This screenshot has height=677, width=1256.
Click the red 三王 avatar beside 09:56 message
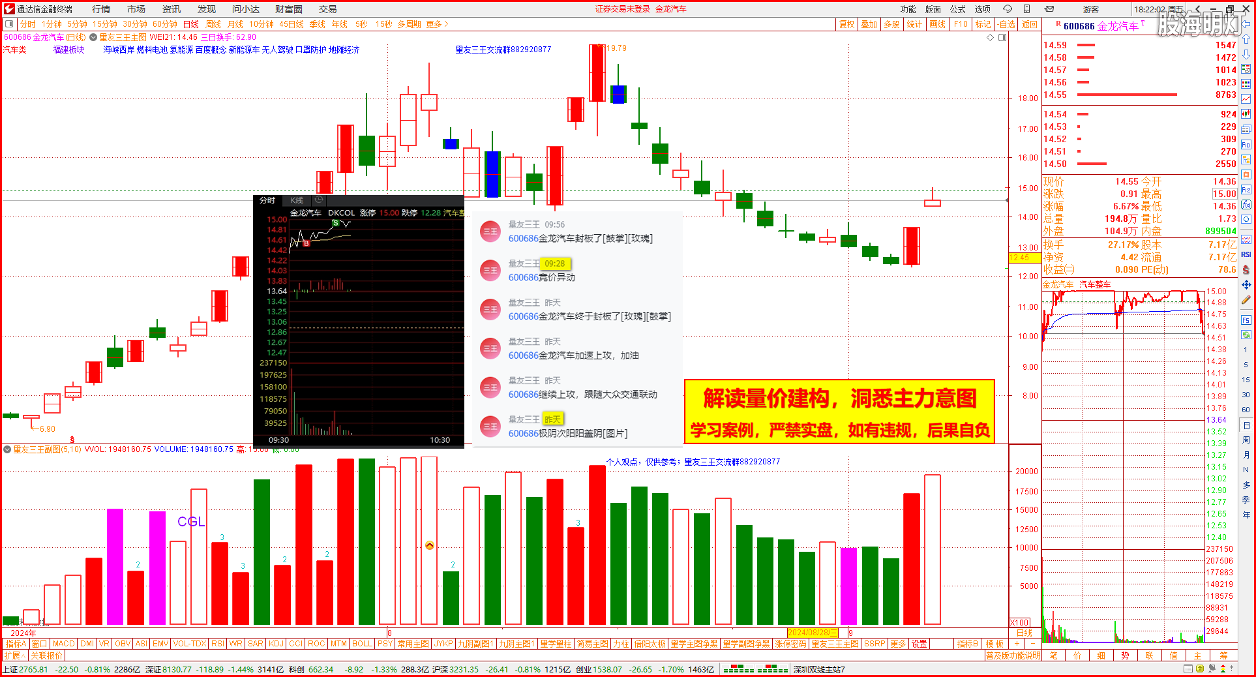490,232
